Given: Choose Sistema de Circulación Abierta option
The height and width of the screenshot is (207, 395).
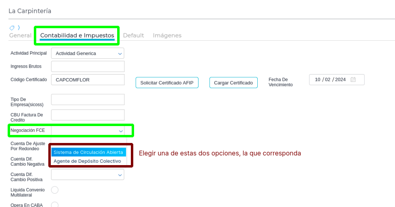Looking at the screenshot, I should click(89, 152).
